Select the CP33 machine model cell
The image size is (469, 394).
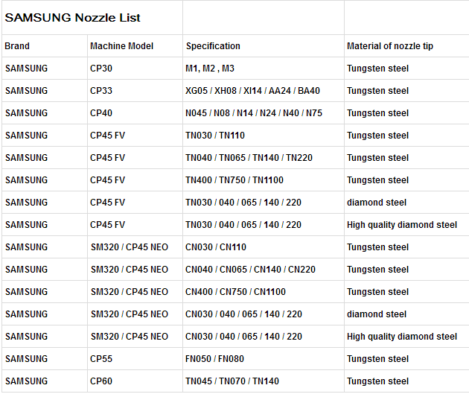pos(101,91)
